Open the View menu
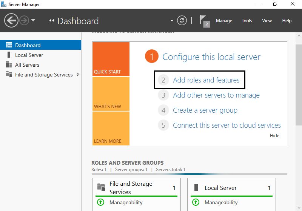 coord(267,21)
